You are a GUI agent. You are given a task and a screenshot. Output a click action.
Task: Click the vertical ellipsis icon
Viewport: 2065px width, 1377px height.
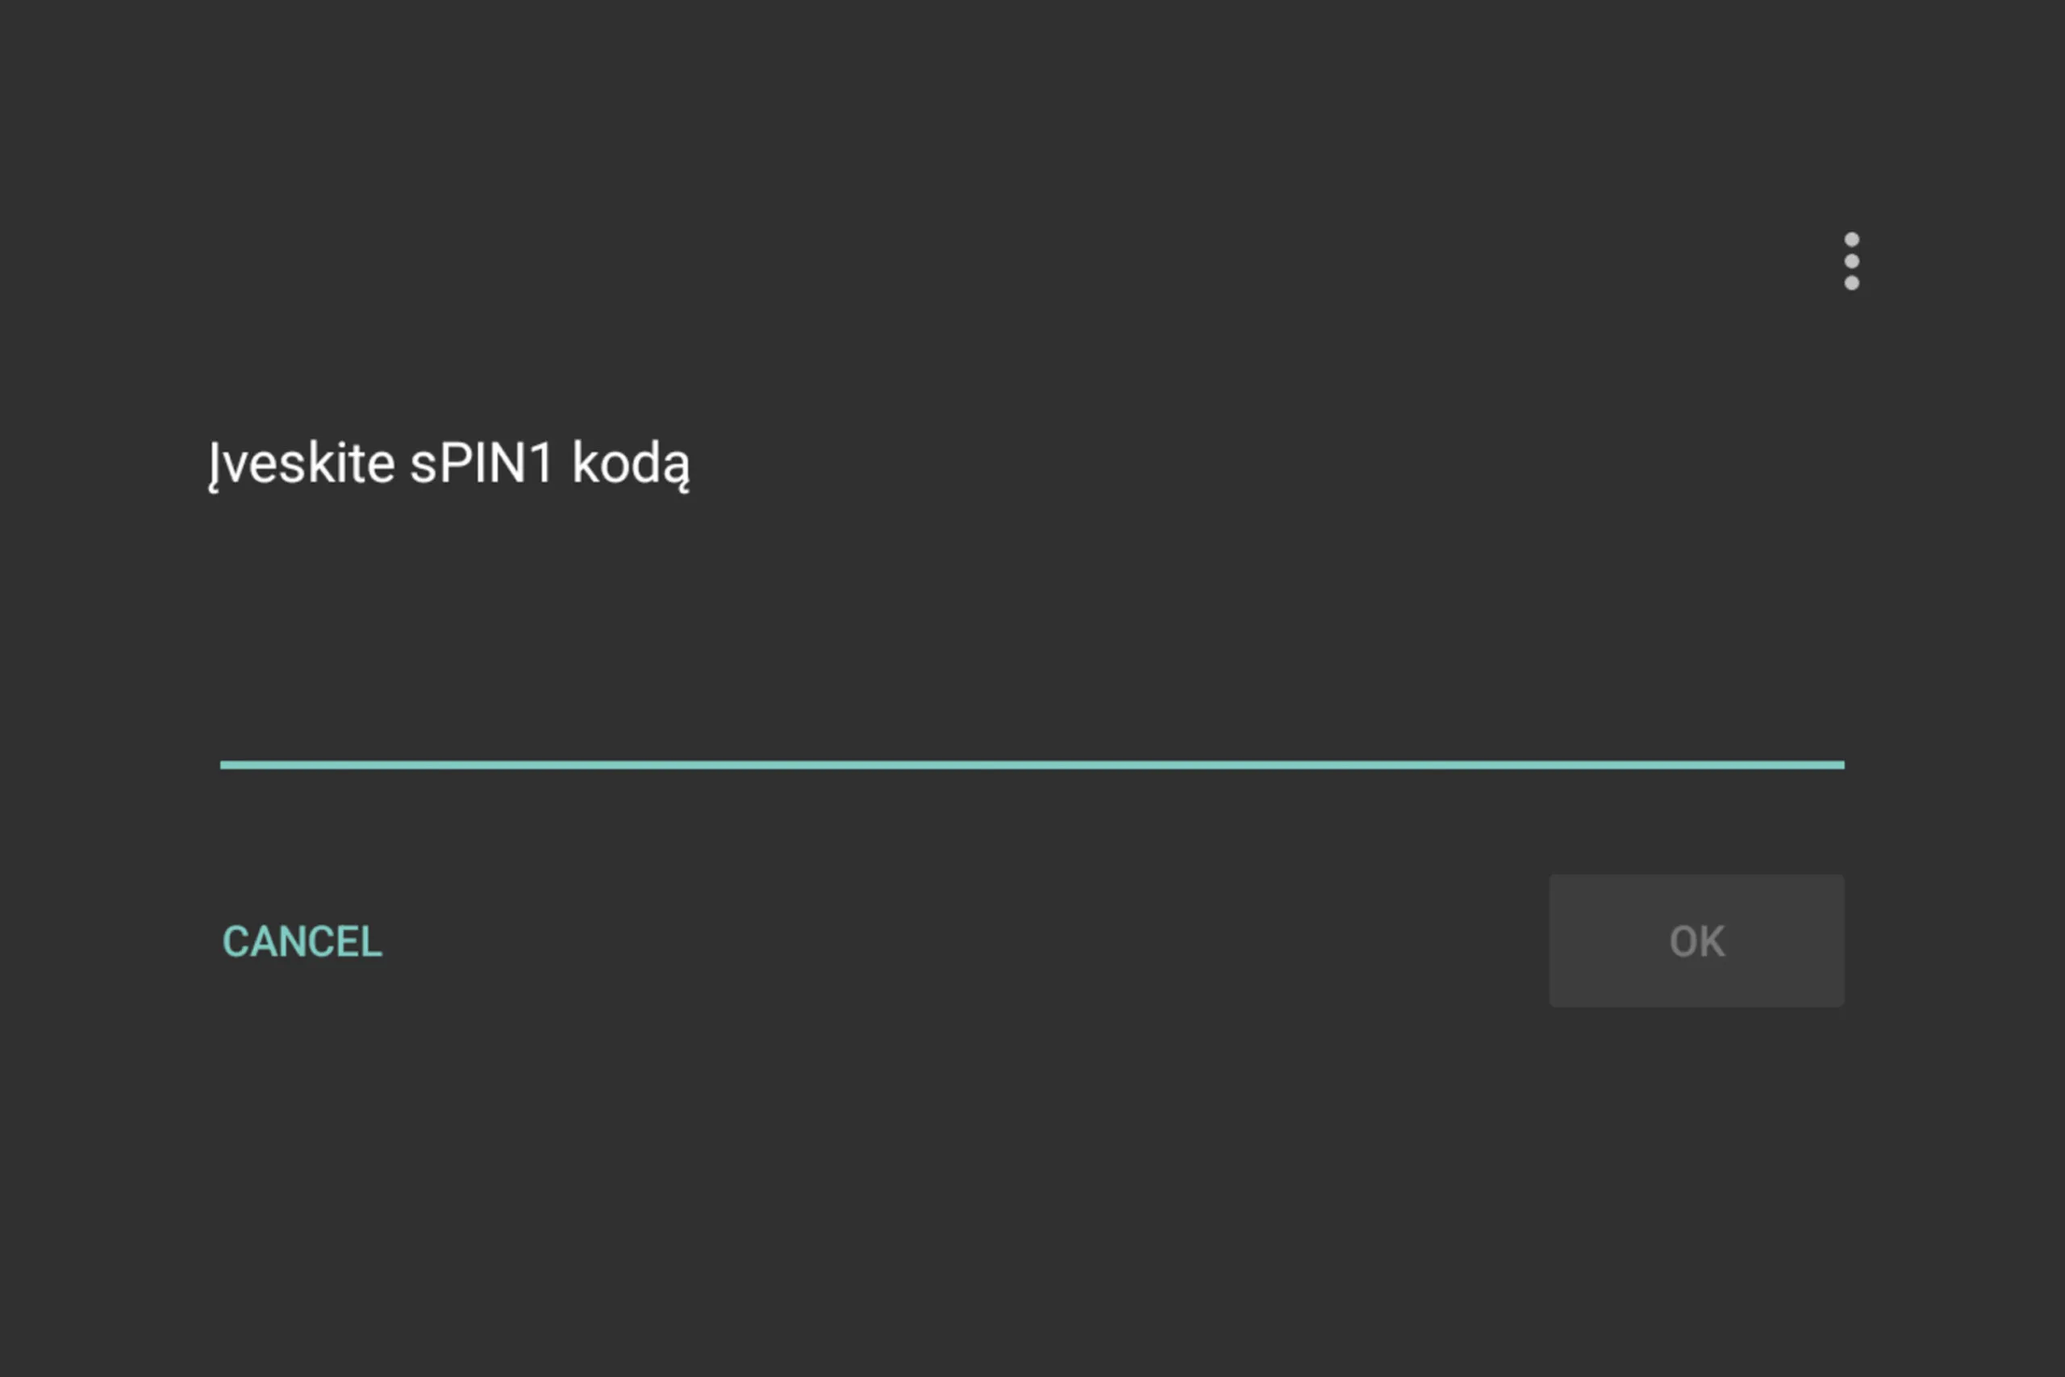tap(1852, 261)
